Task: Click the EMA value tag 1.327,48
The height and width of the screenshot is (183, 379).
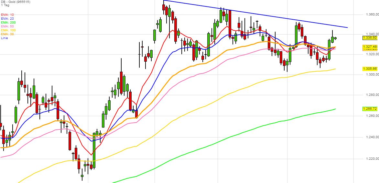Action: [370, 46]
